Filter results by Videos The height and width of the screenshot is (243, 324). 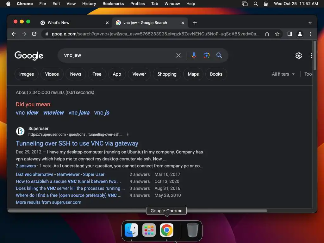(52, 74)
